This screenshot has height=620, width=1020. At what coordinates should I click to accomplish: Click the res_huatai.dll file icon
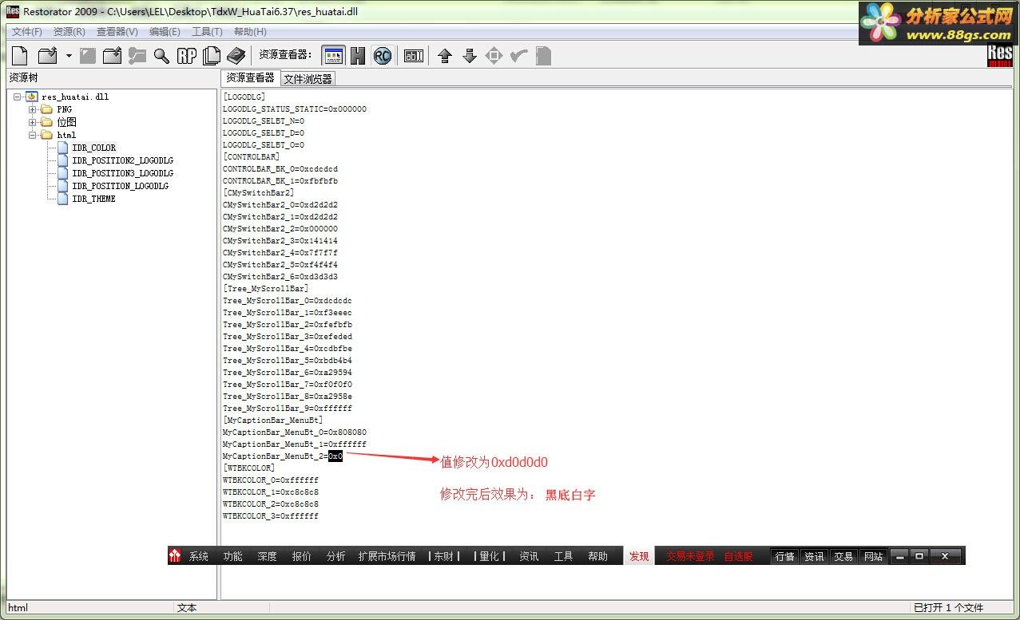point(32,97)
